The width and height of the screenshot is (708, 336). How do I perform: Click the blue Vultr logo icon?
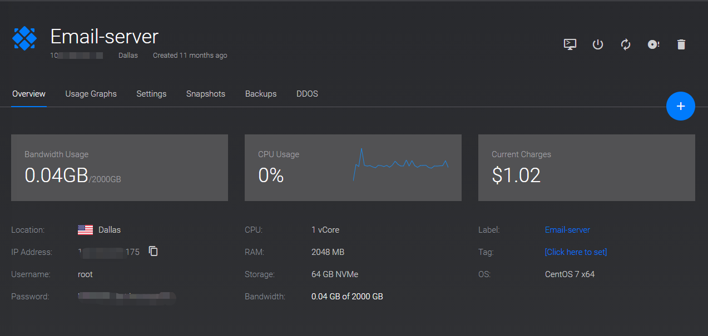click(x=24, y=38)
